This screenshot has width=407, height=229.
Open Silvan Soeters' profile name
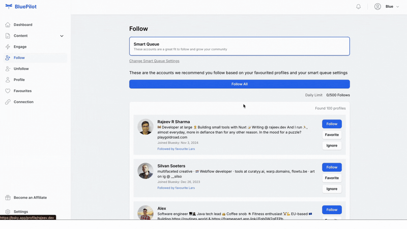[171, 166]
